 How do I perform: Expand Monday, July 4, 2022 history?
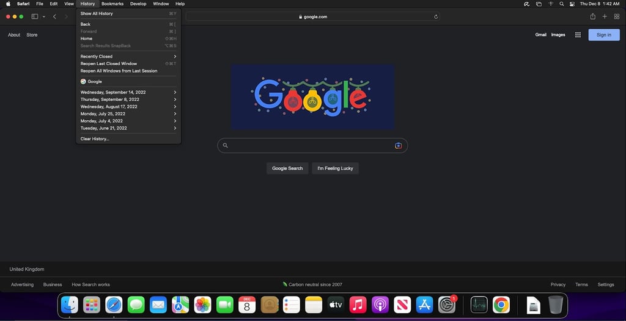pos(128,121)
